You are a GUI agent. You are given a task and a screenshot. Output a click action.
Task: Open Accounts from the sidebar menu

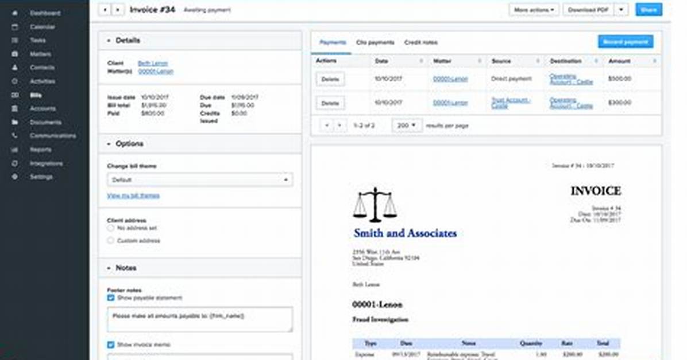(x=43, y=108)
